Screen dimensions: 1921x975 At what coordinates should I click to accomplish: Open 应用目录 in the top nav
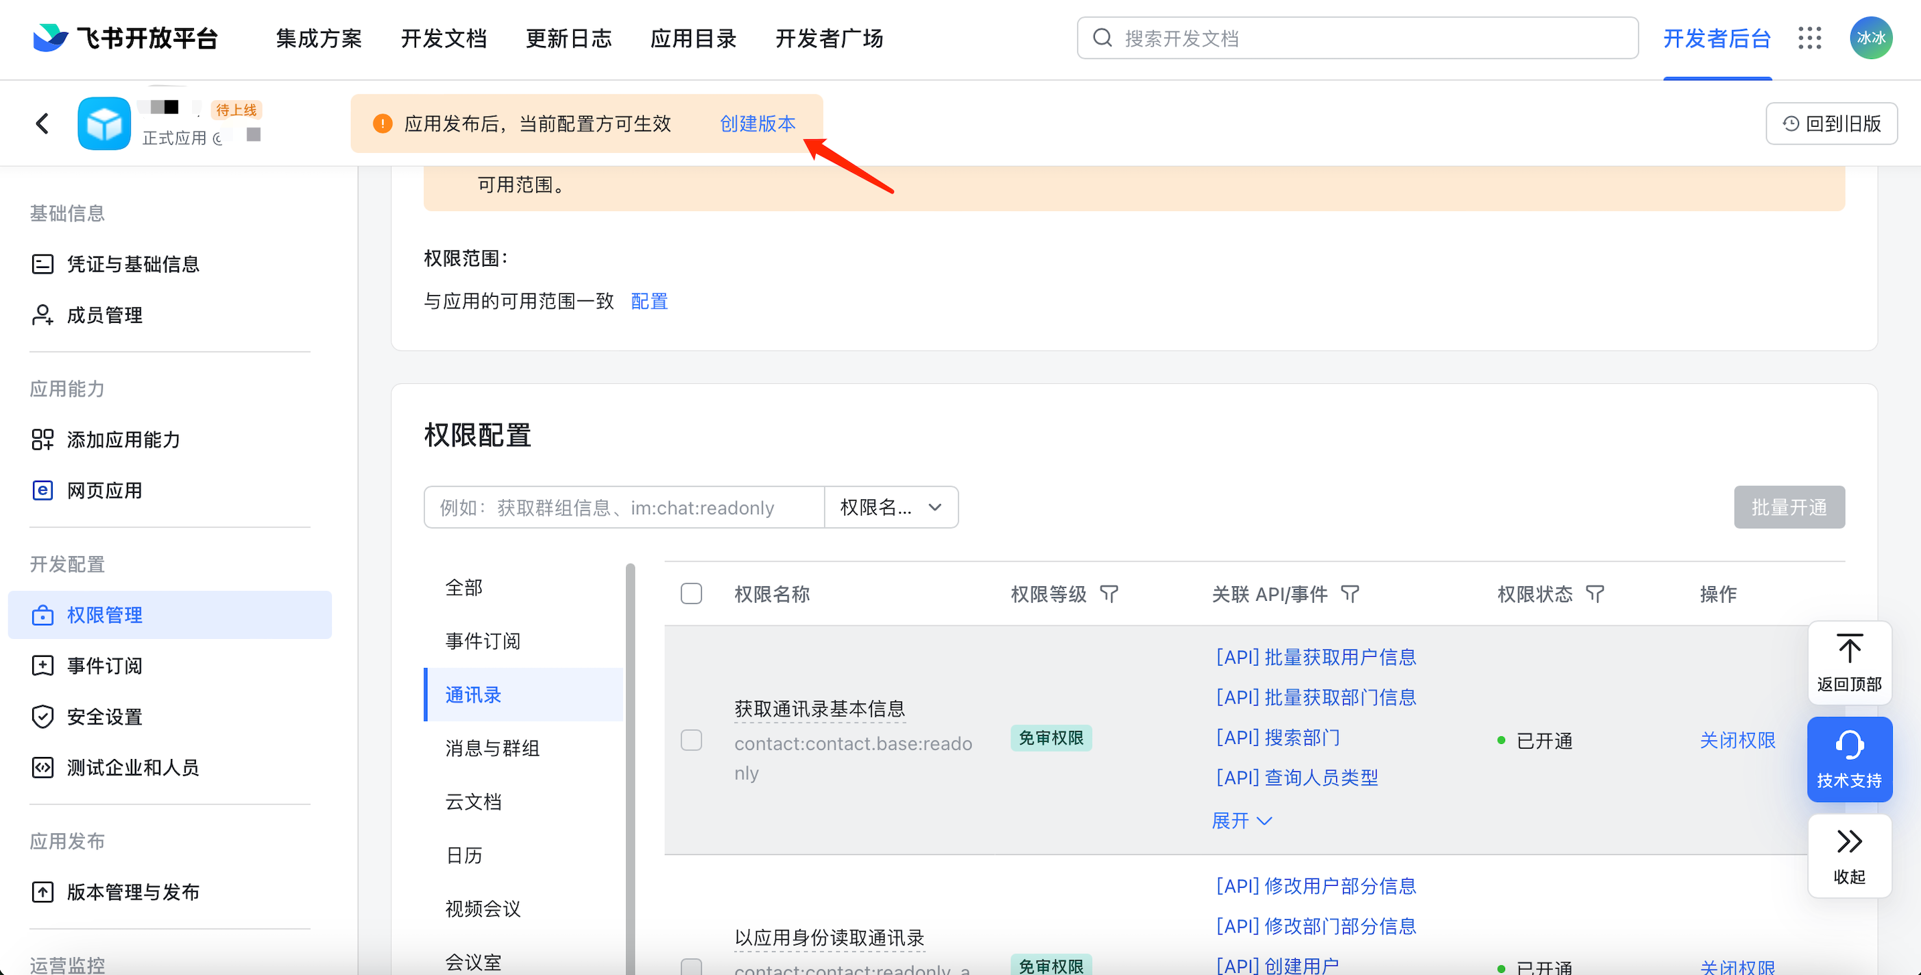693,38
